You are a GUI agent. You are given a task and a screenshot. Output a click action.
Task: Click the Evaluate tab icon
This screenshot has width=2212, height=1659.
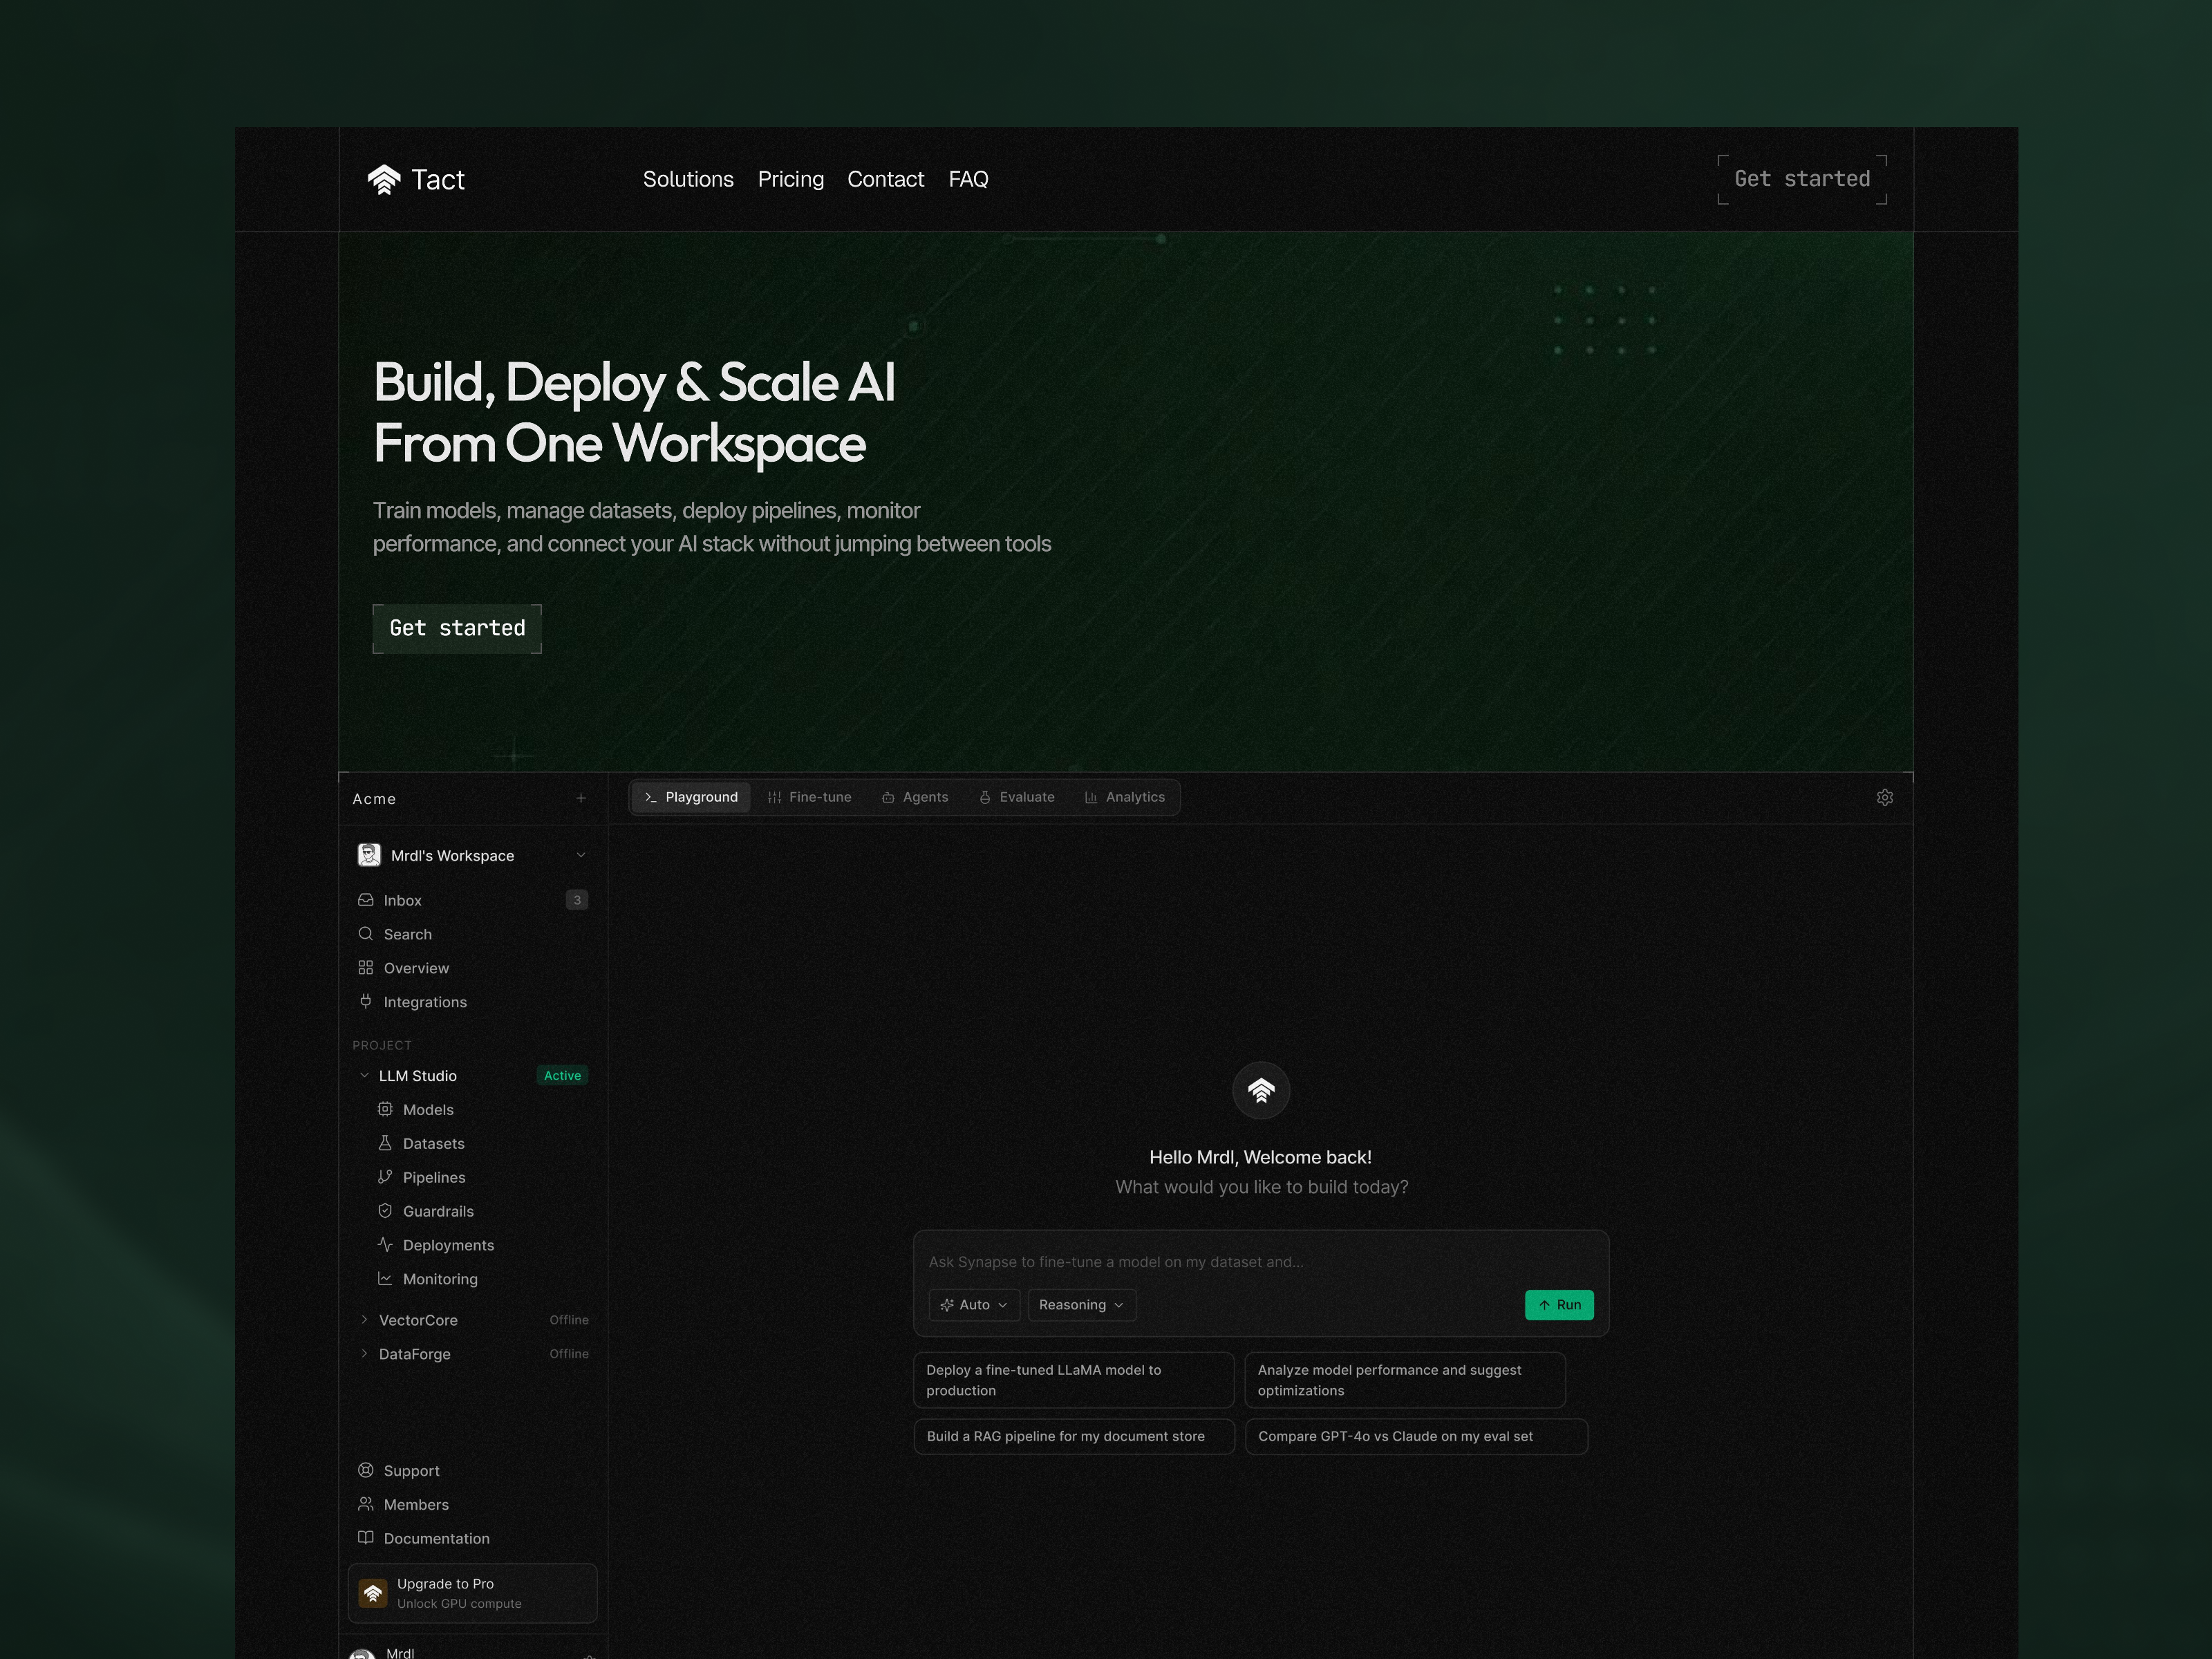coord(985,797)
